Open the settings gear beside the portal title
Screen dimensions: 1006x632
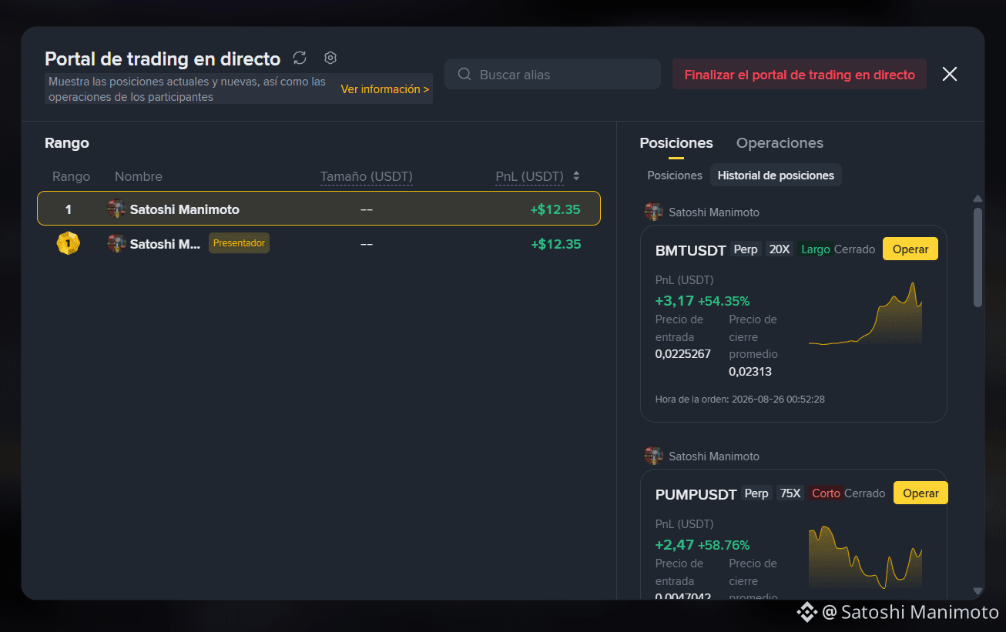click(330, 58)
